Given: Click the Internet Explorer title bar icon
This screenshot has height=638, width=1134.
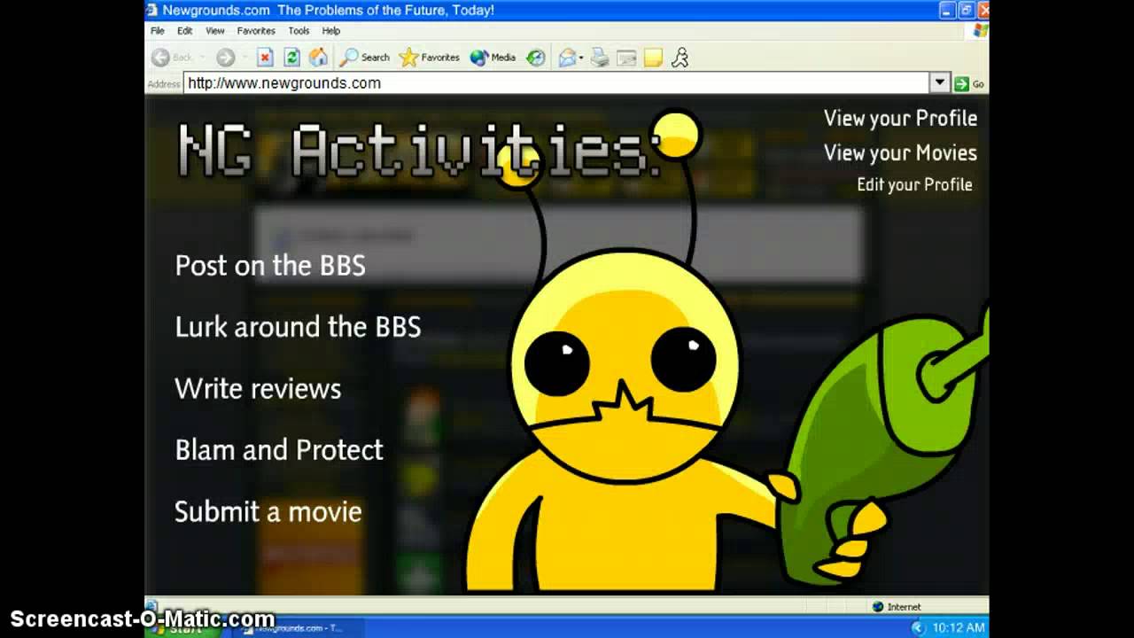Looking at the screenshot, I should [152, 11].
